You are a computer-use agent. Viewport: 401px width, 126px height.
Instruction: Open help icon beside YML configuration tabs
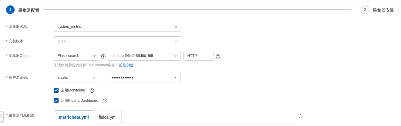[x=300, y=115]
